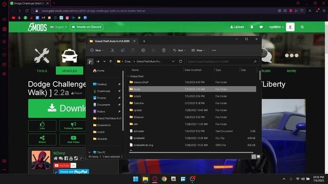This screenshot has height=184, width=328.
Task: Click the Delete trash icon in File Explorer
Action: (x=164, y=50)
